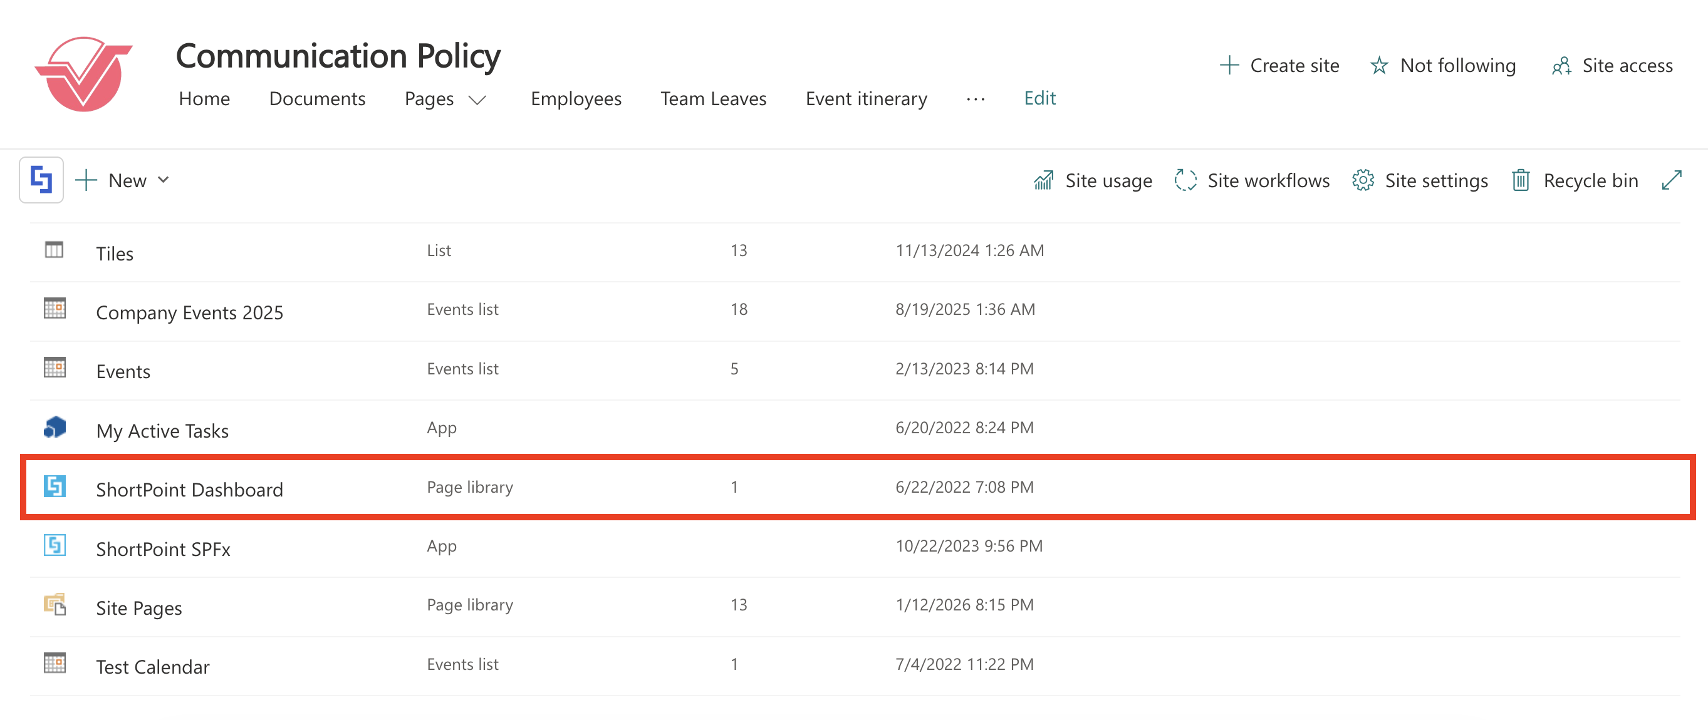Screen dimensions: 1708x720
Task: Click the Communication Policy site logo
Action: click(84, 71)
